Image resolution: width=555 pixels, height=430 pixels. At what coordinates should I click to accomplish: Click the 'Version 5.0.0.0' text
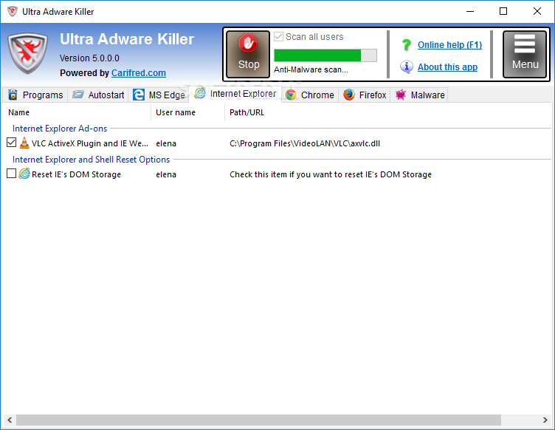[89, 58]
